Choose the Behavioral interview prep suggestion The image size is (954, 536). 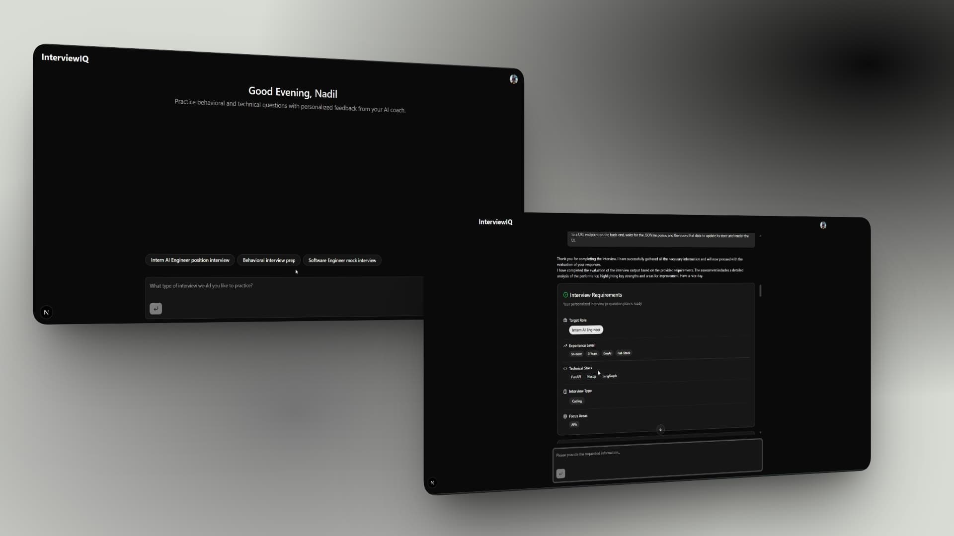click(x=269, y=260)
